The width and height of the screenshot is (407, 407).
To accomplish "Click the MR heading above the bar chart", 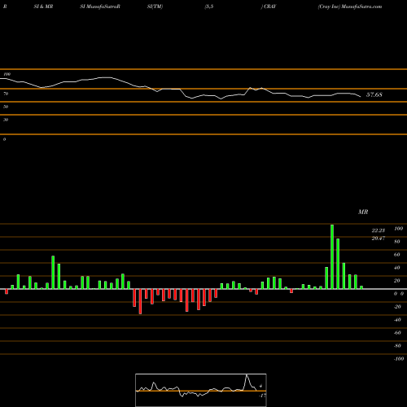I will 363,212.
